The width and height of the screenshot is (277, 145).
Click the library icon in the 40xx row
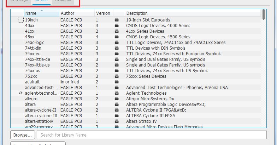tap(117, 25)
